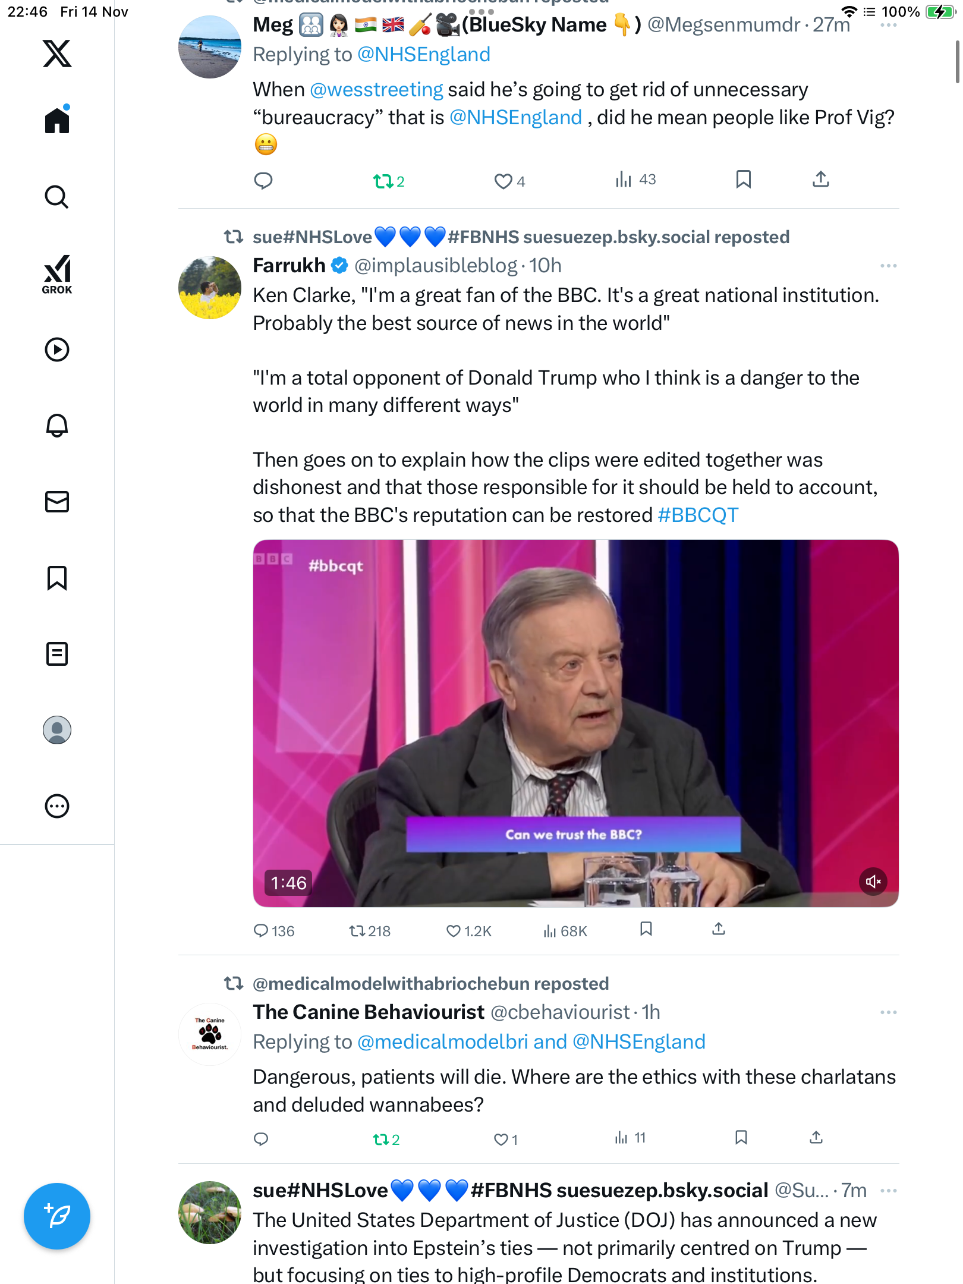Open the Search page in the sidebar
Viewport: 963px width, 1284px height.
57,197
